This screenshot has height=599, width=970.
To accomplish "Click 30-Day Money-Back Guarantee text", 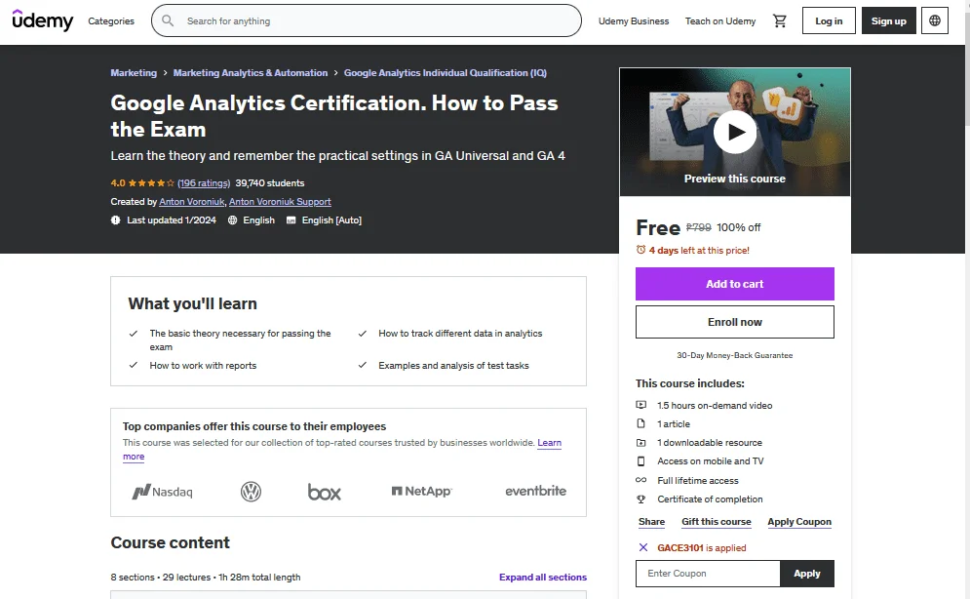I will [735, 355].
